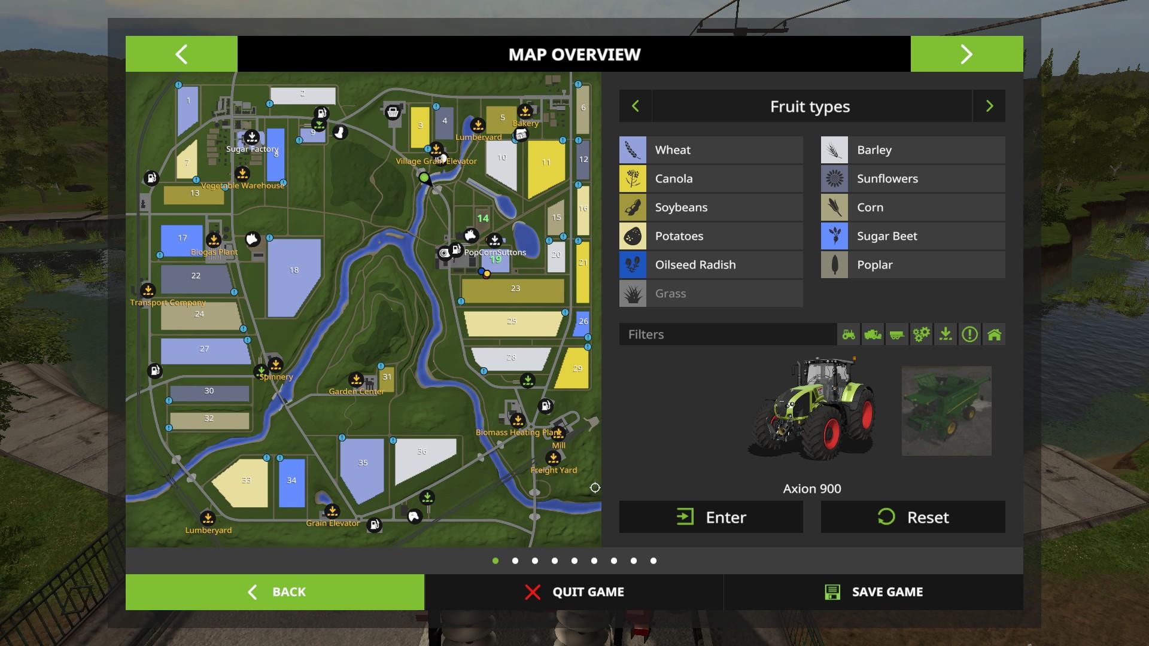Click the Canola yellow color swatch

pos(633,179)
